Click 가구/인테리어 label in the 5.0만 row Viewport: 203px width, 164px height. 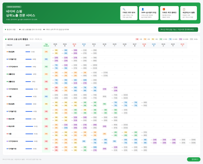tap(13, 141)
